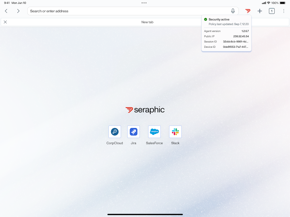Open the three-dot browser menu
The image size is (290, 217).
tap(283, 11)
